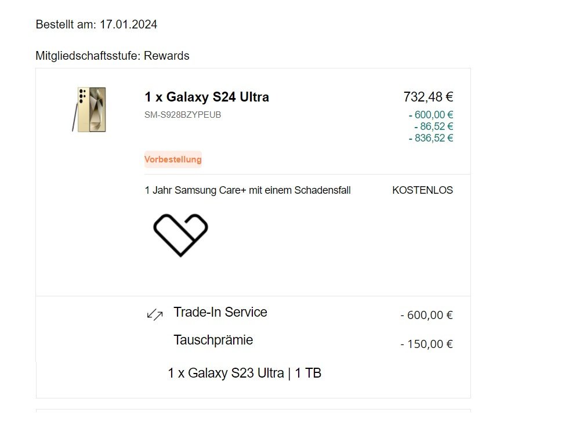Click the Trade-In arrows icon

tap(155, 314)
